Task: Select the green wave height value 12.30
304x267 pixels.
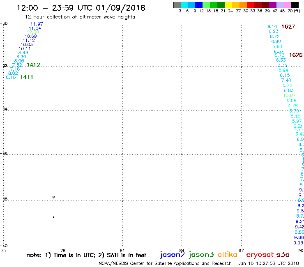Action: point(33,32)
